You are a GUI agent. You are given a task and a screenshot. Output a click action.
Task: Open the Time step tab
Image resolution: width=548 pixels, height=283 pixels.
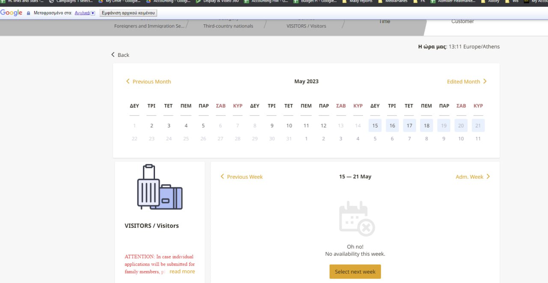[384, 21]
